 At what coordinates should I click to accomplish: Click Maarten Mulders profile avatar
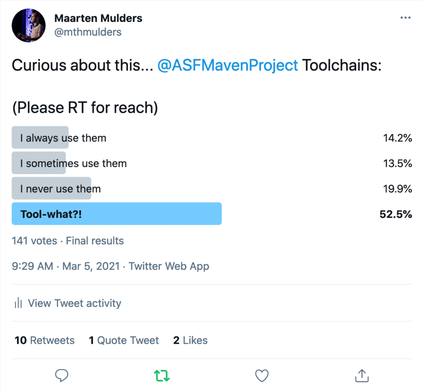coord(29,25)
